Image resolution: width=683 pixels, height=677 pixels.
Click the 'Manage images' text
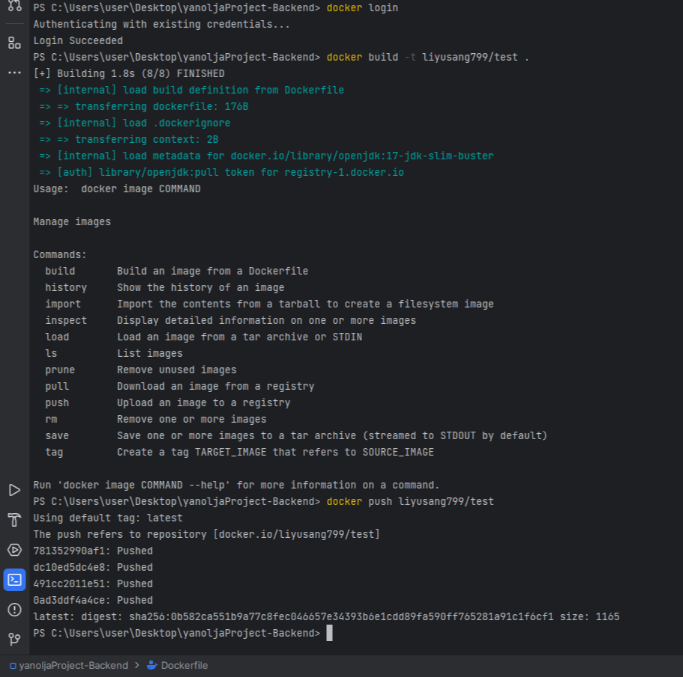[72, 221]
